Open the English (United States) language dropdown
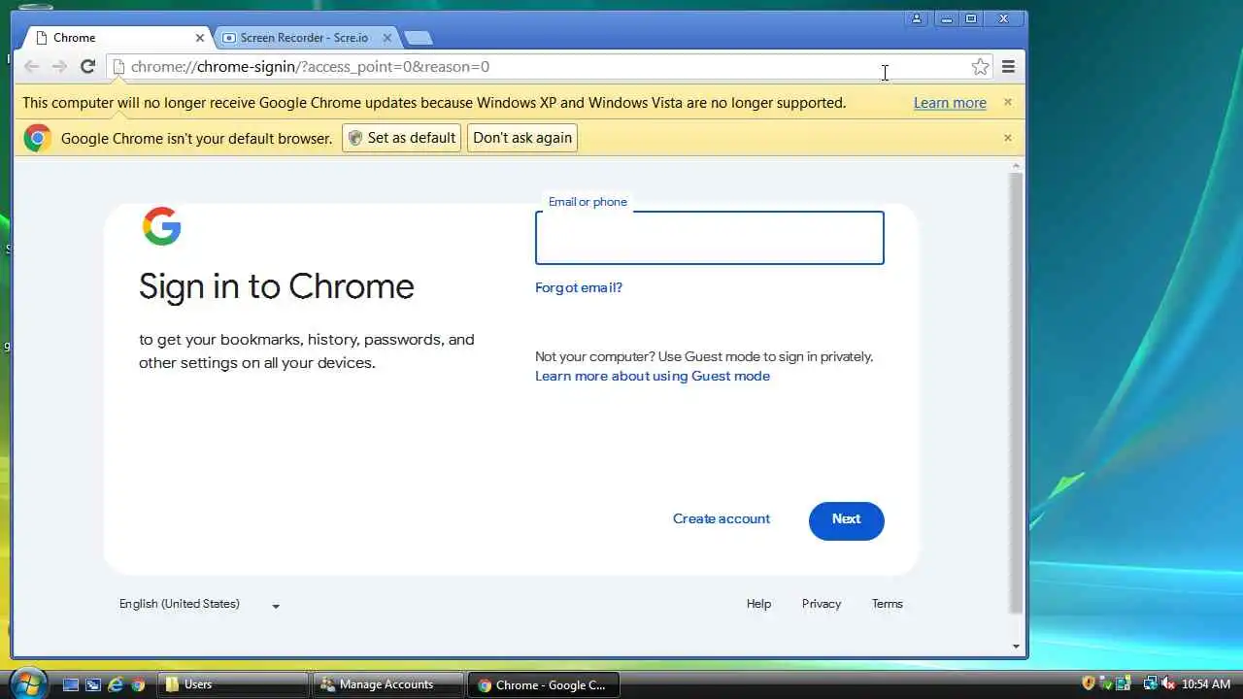The height and width of the screenshot is (699, 1243). tap(199, 604)
